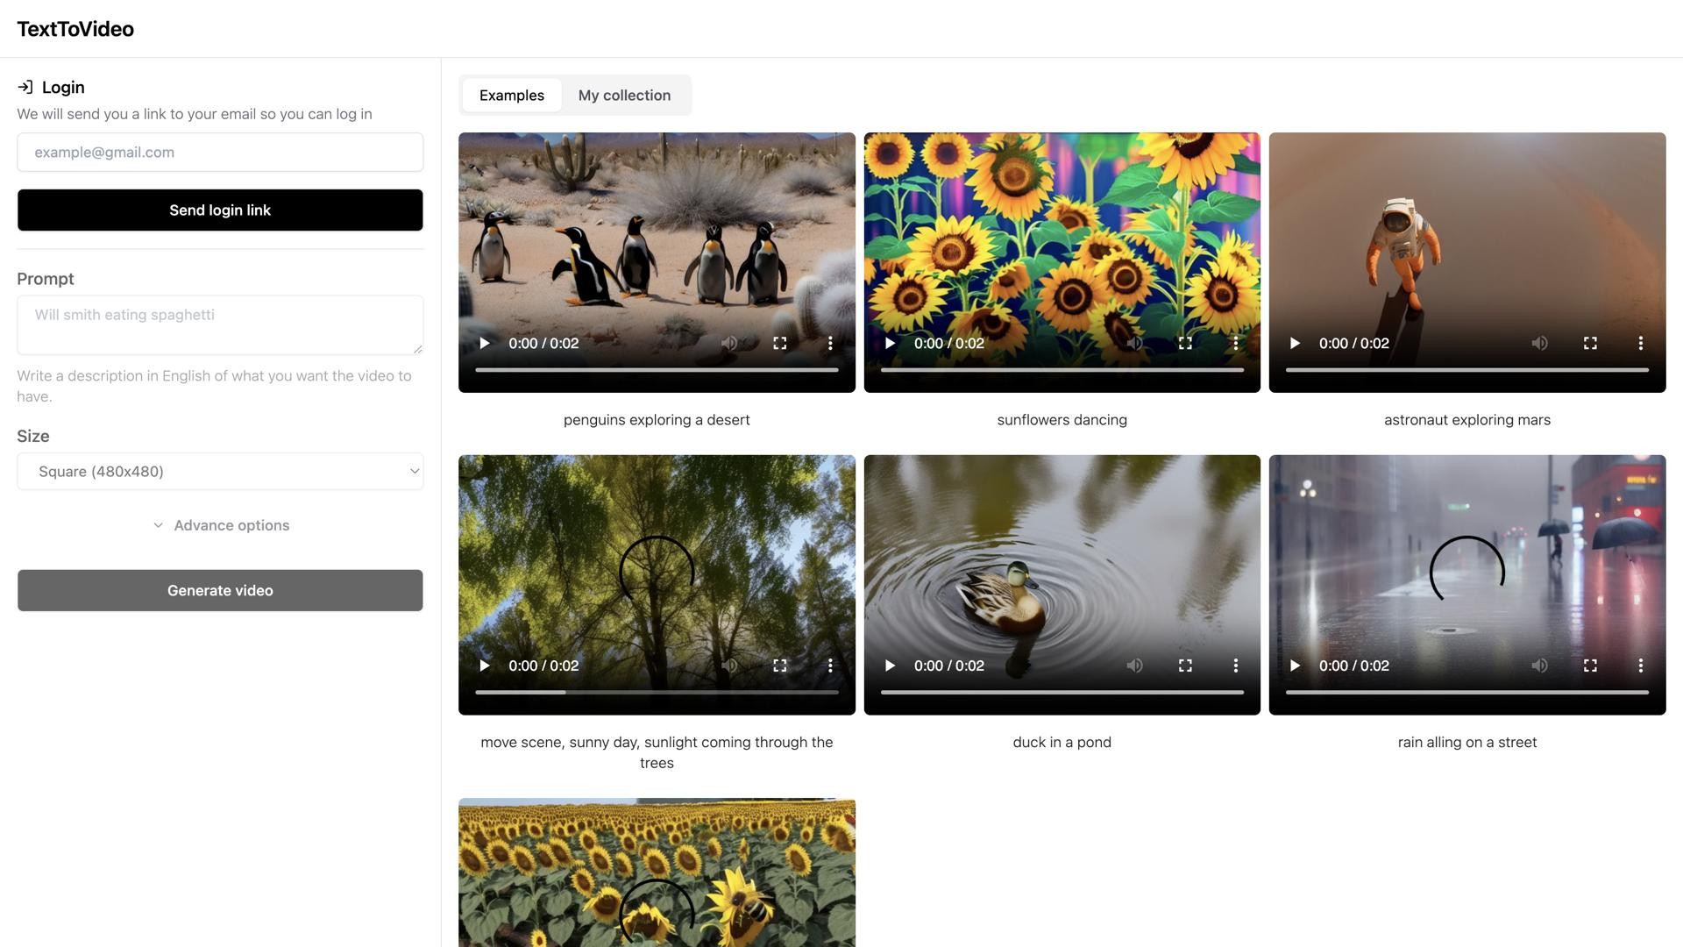Play the rain on a street video
Screen dimensions: 1683x947
pos(1295,666)
